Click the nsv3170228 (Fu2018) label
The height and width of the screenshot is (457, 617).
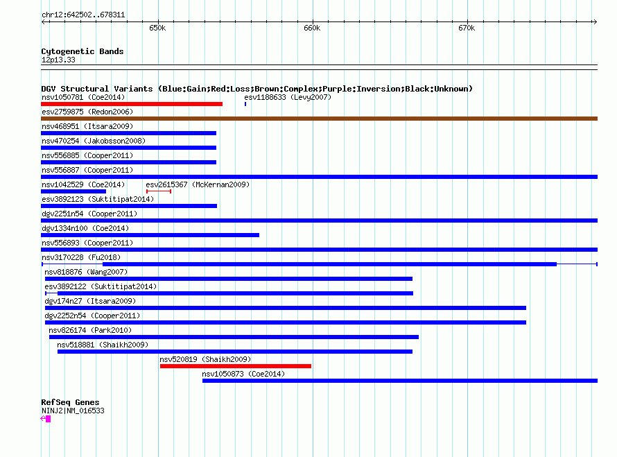coord(81,257)
